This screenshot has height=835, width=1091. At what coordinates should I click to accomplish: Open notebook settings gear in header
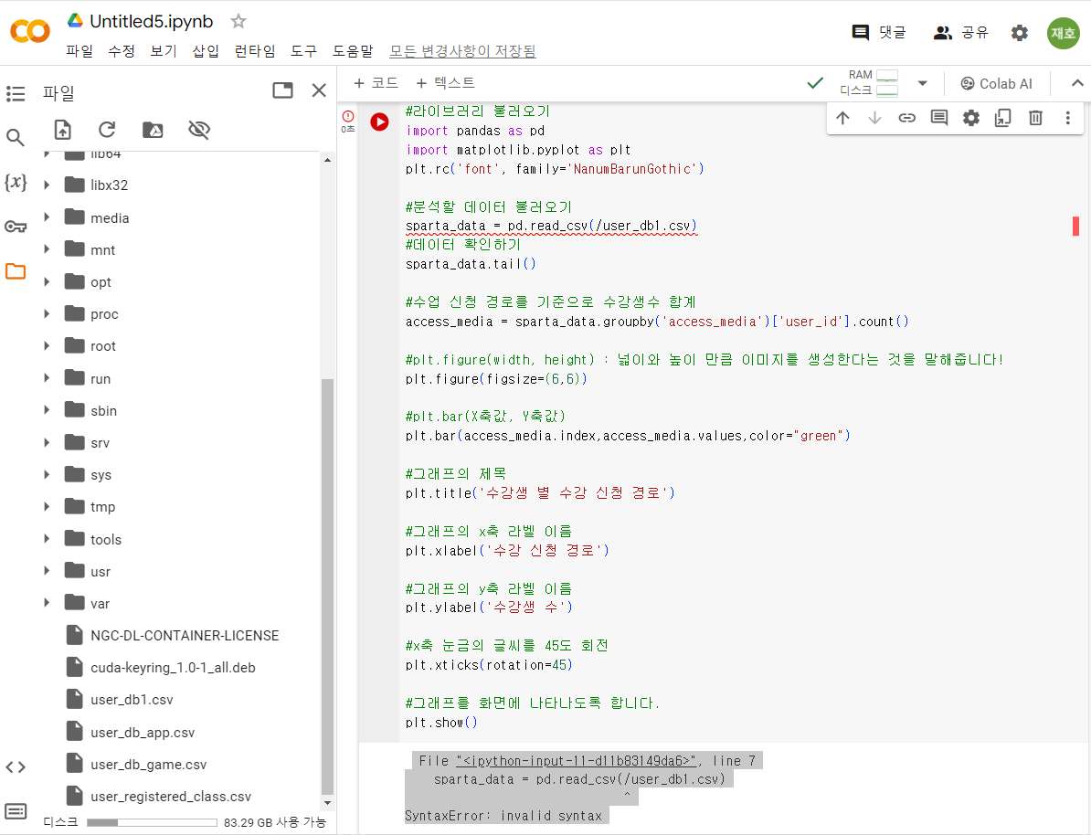(x=1020, y=33)
